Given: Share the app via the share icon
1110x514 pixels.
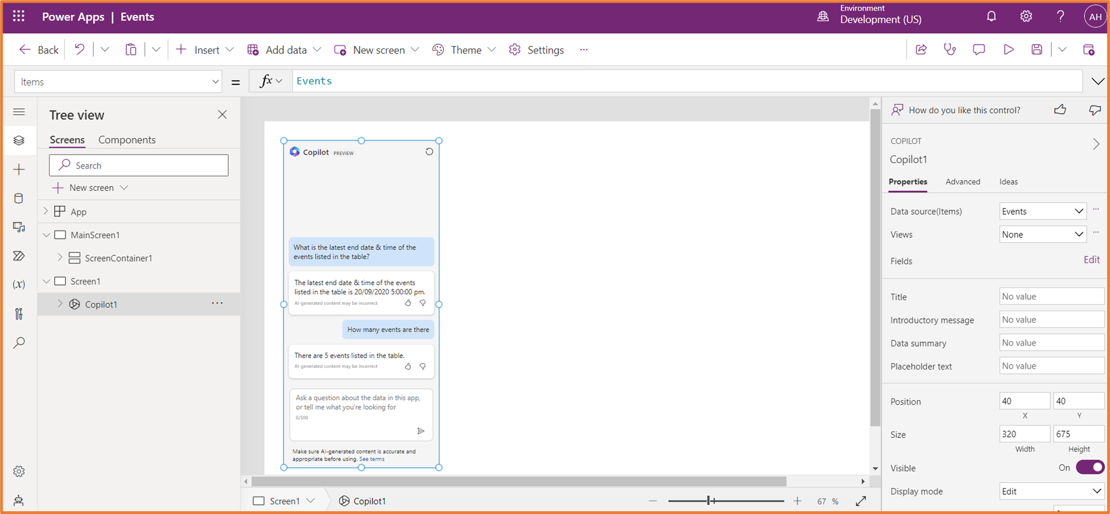Looking at the screenshot, I should point(921,49).
